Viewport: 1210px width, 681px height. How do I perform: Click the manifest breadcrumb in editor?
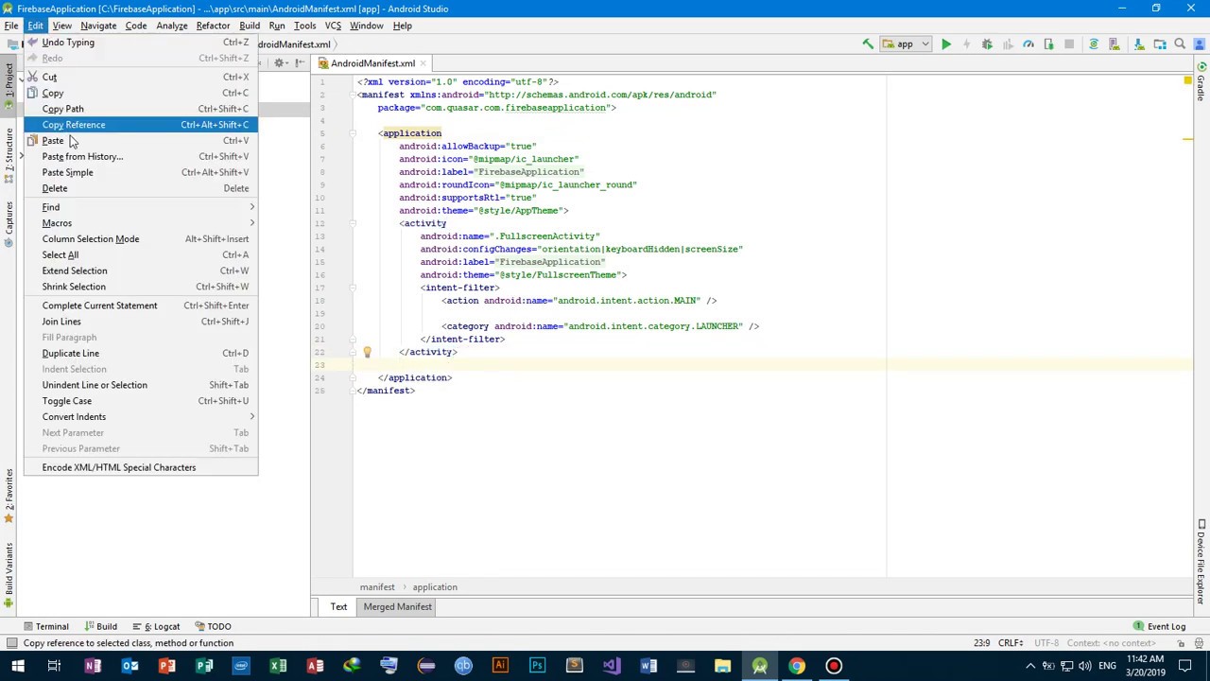coord(377,587)
